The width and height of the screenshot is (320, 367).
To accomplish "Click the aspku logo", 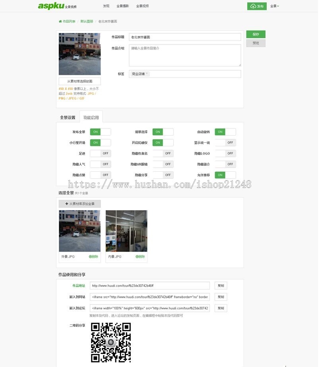I will [51, 6].
